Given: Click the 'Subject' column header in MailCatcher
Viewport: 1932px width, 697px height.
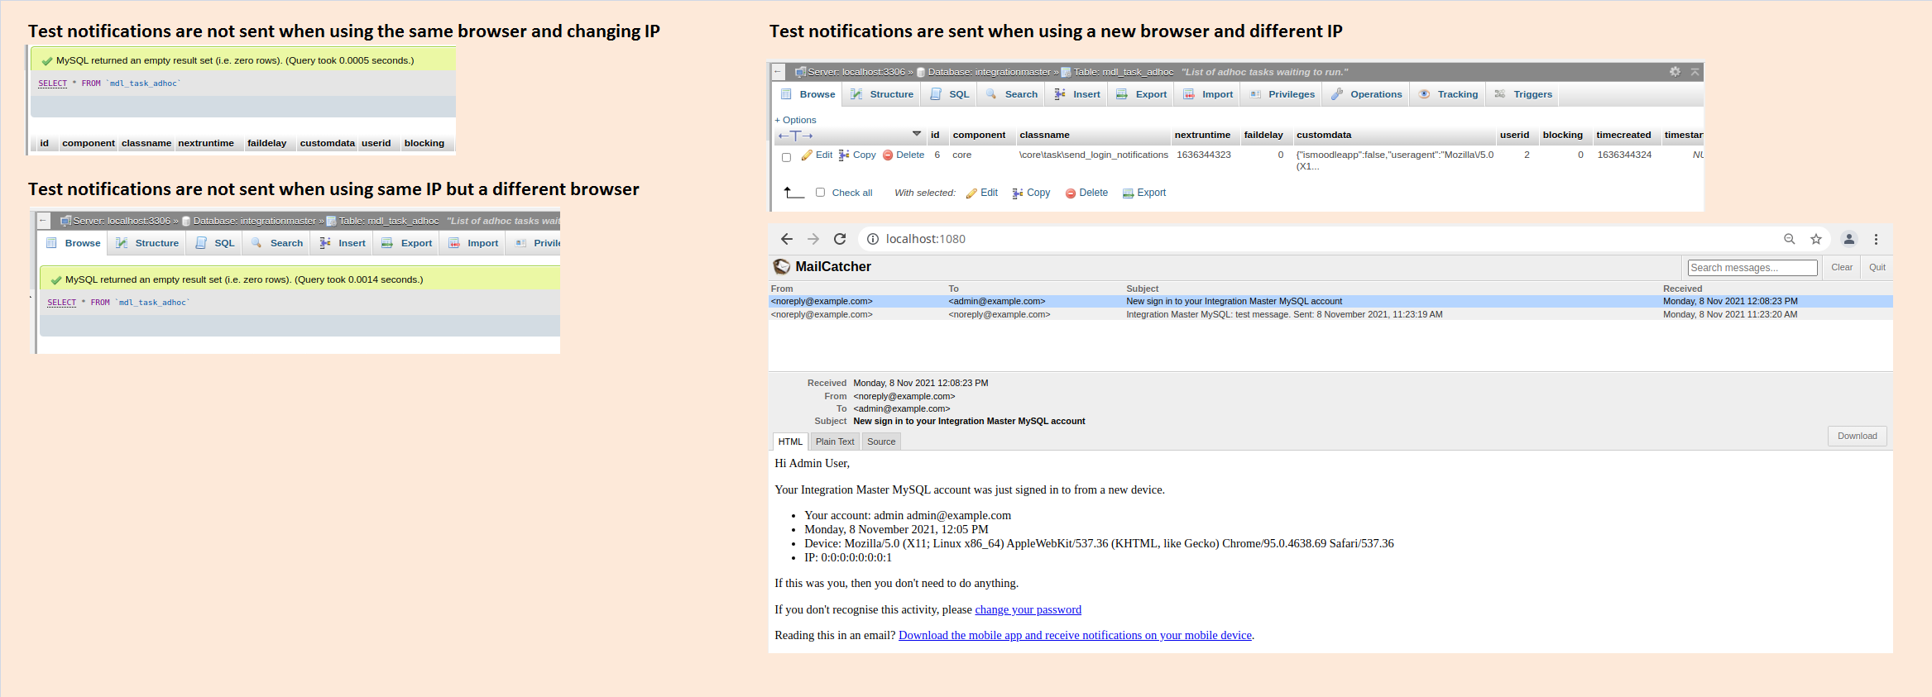Looking at the screenshot, I should pos(1142,289).
